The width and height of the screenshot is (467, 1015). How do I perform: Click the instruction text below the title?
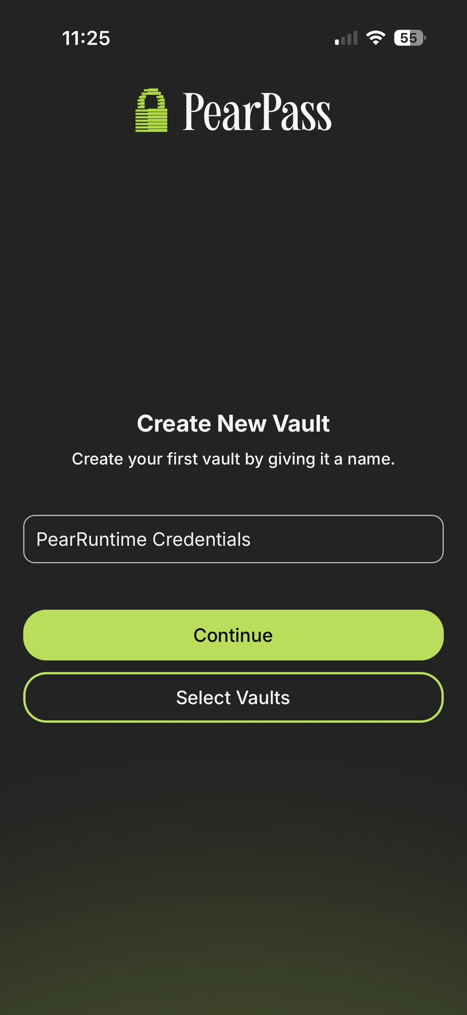233,459
